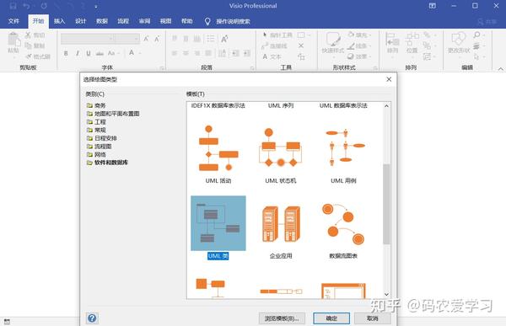The image size is (506, 326).
Task: Select the 数据流图表 template thumbnail
Action: coord(343,223)
